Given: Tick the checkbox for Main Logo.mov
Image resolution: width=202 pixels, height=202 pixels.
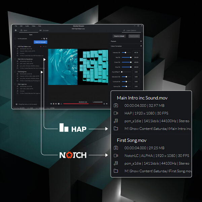Looking at the screenshot, I should [15, 84].
